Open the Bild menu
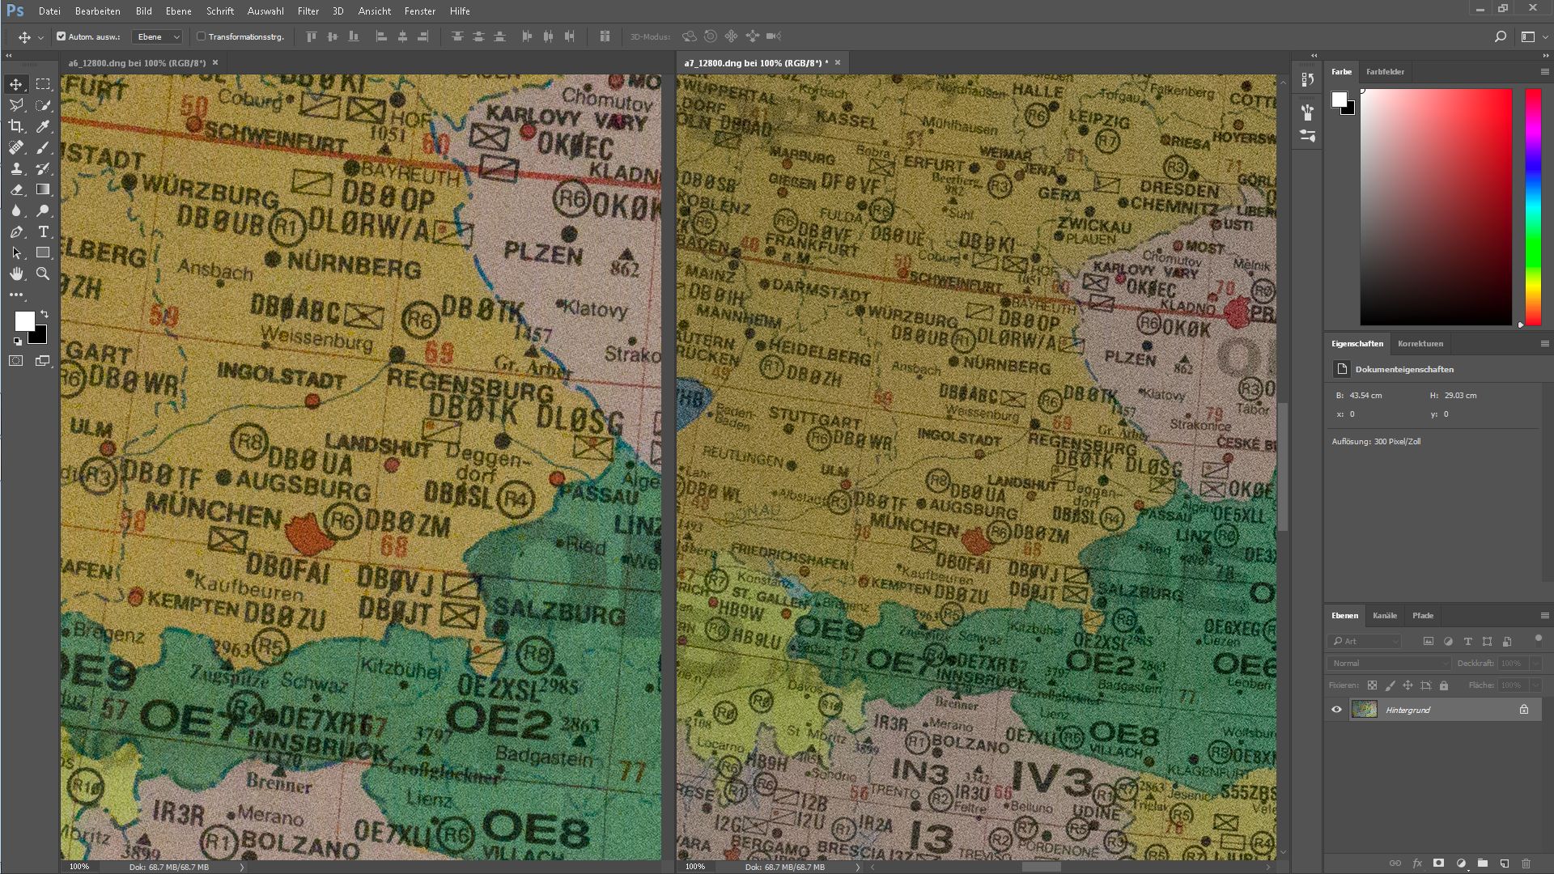The height and width of the screenshot is (874, 1554). point(144,11)
